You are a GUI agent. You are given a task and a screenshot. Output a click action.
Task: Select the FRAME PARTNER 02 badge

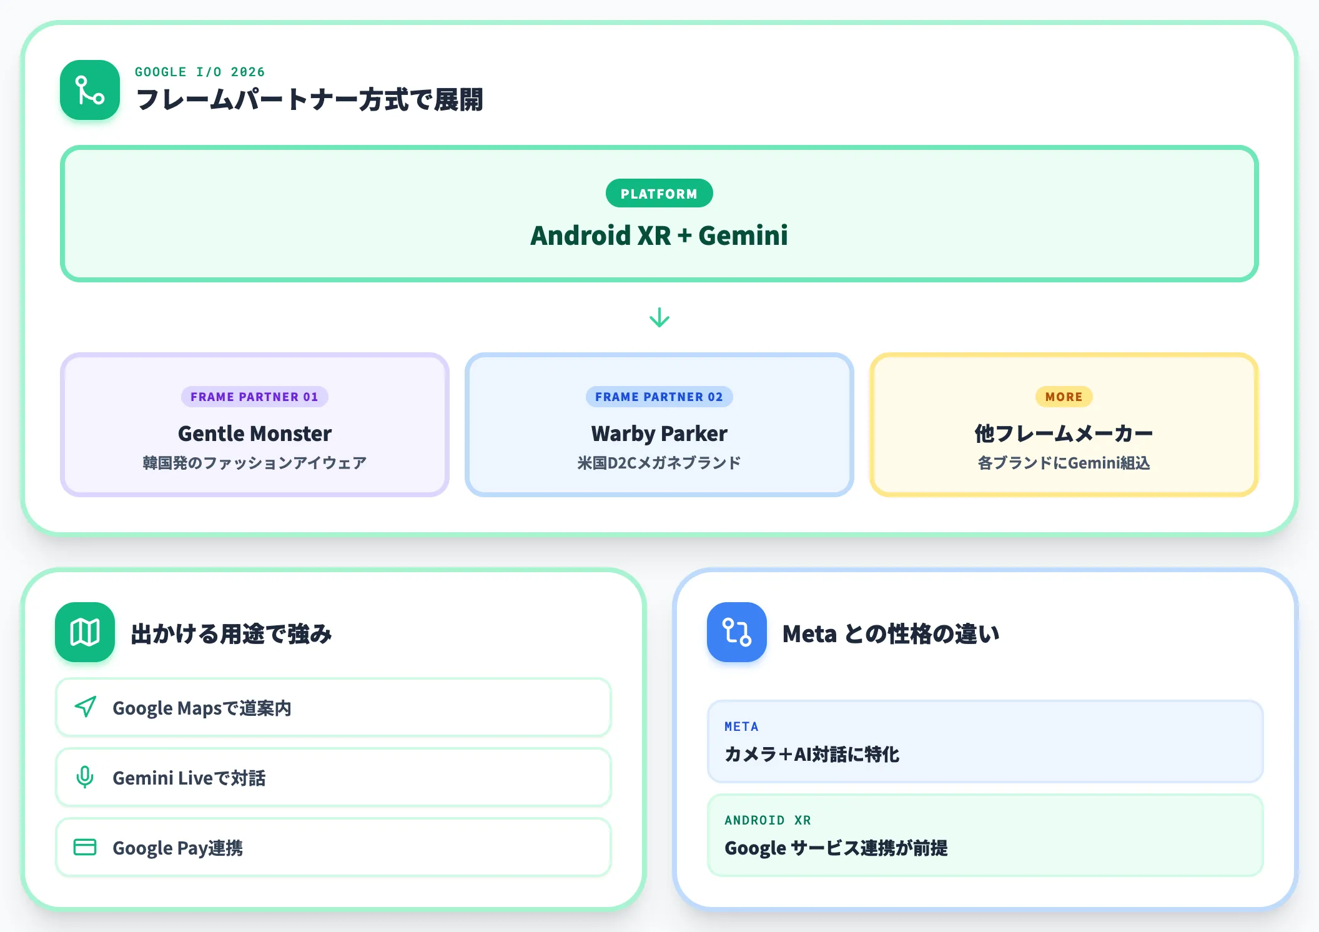click(x=659, y=397)
